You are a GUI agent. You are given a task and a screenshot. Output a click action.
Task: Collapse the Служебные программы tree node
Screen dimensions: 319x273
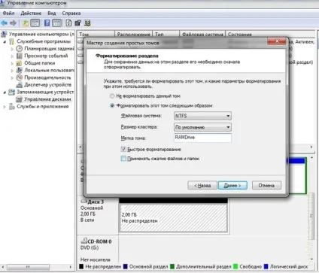pos(5,41)
